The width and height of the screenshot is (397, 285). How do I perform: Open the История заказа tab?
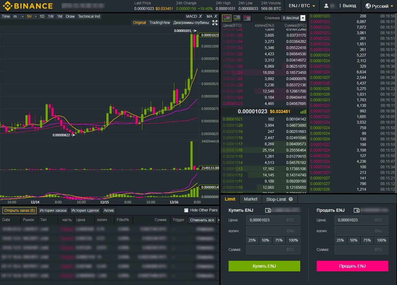53,210
